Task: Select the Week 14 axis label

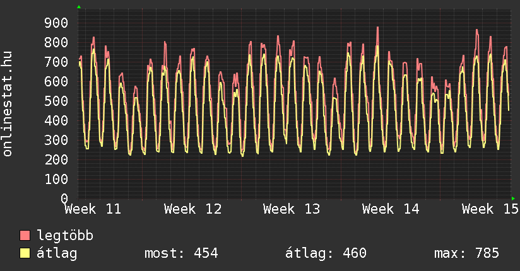Action: tap(391, 209)
